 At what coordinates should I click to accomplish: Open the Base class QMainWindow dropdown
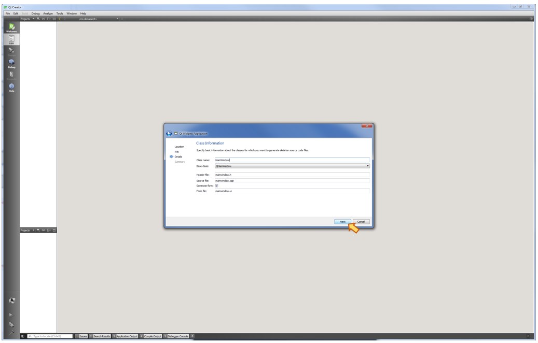[292, 166]
